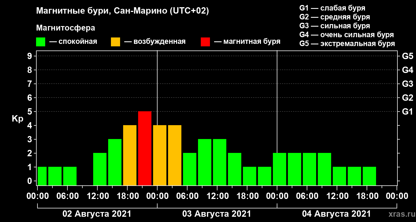Screen dimensions: 416x222
Task: Click the orange 'возбужденная' legend swatch
Action: [115, 42]
